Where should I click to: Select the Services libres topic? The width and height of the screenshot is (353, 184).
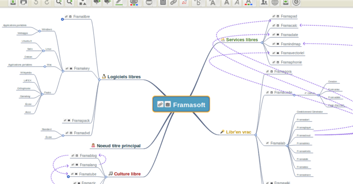coord(242,40)
